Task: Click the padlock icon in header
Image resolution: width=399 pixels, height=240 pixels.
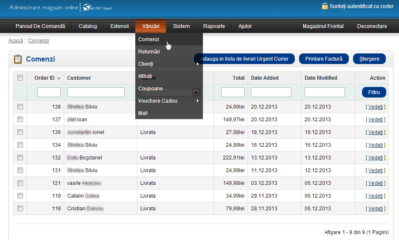Action: coord(325,6)
